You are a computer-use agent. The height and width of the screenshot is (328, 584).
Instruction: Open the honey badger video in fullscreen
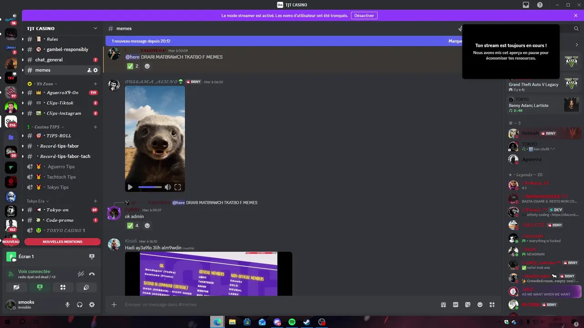tap(178, 187)
